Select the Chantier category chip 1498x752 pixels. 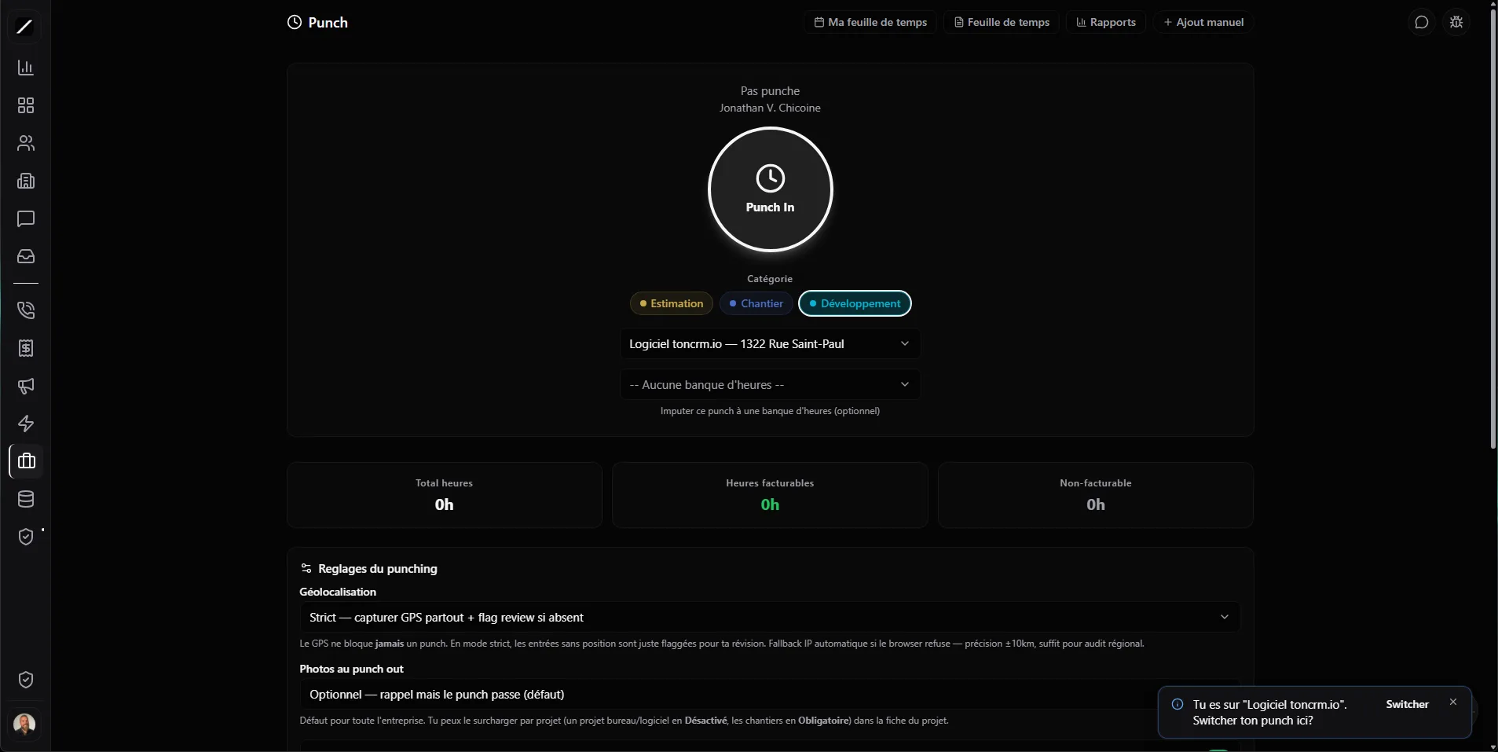756,303
